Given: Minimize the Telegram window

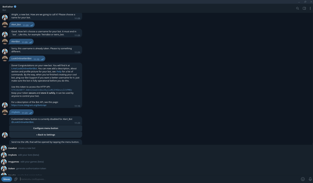Looking at the screenshot, I should point(298,2).
